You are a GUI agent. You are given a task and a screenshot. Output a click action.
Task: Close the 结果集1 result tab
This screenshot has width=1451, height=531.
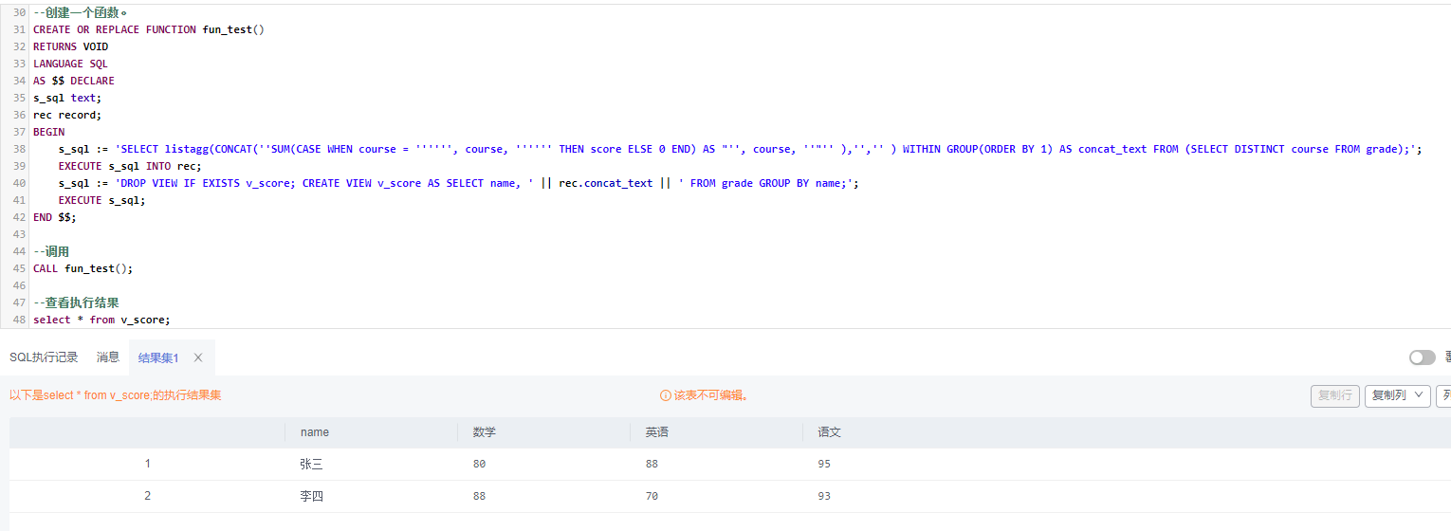(198, 357)
